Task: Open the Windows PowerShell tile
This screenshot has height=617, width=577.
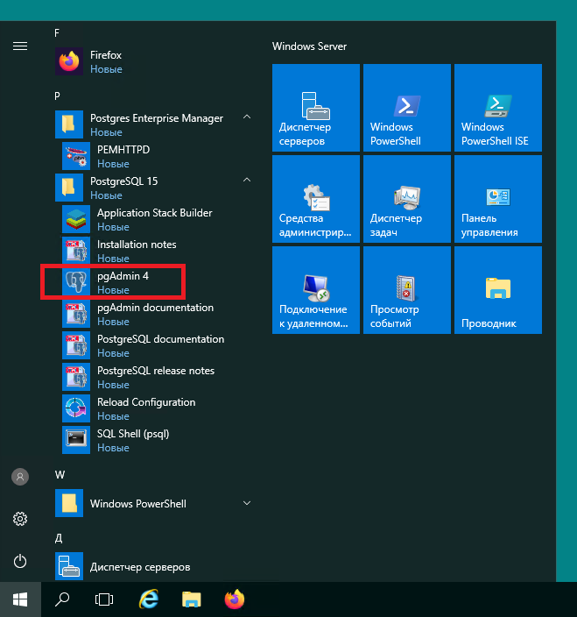Action: (407, 108)
